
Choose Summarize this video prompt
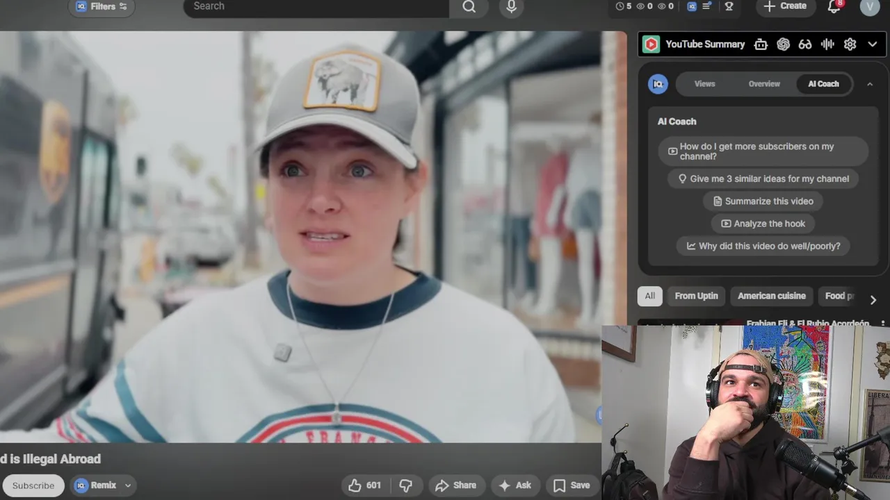(763, 201)
